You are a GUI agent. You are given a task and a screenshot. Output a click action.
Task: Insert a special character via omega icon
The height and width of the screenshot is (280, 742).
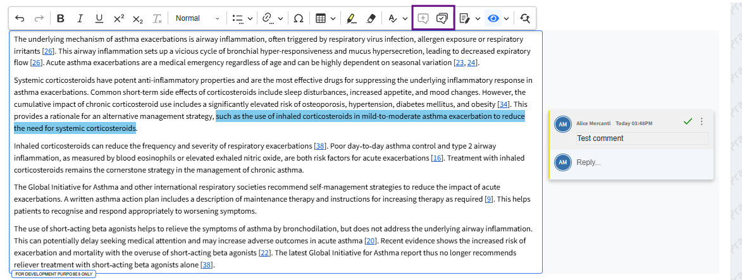click(299, 18)
